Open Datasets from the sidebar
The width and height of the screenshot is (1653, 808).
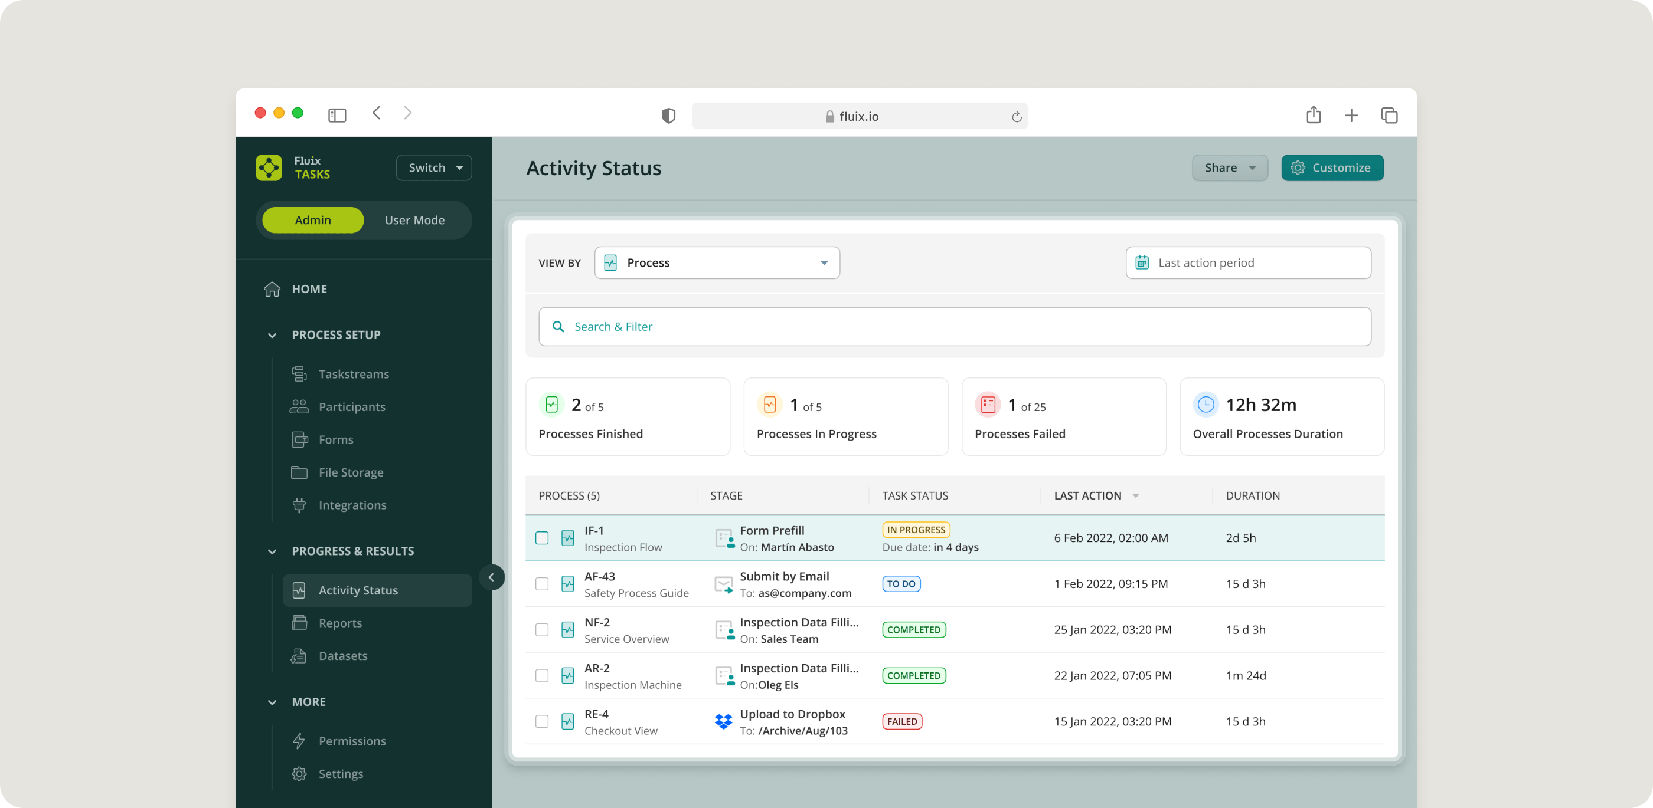(x=342, y=656)
